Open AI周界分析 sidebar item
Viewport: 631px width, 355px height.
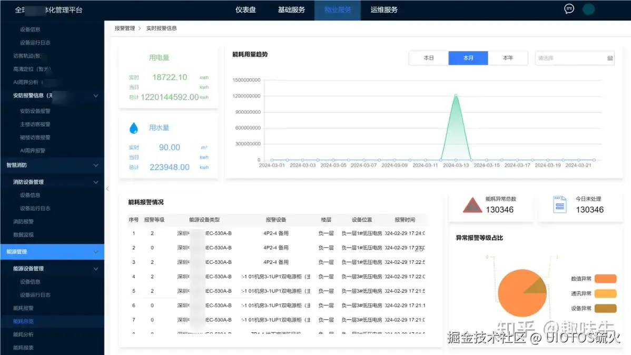click(x=28, y=82)
